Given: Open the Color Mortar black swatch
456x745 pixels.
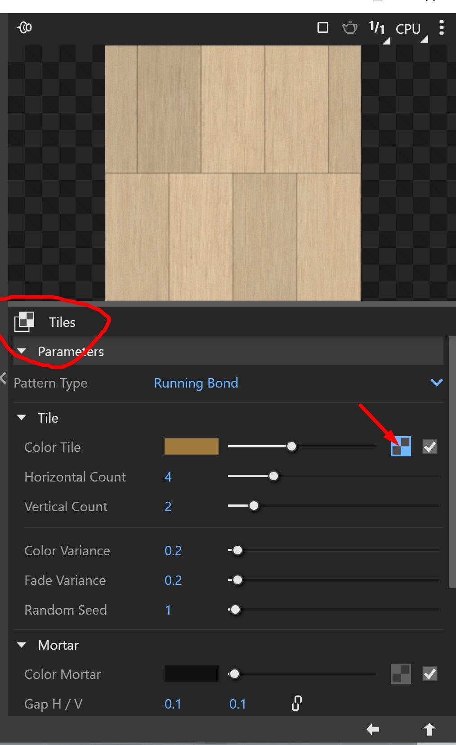Looking at the screenshot, I should [x=192, y=674].
